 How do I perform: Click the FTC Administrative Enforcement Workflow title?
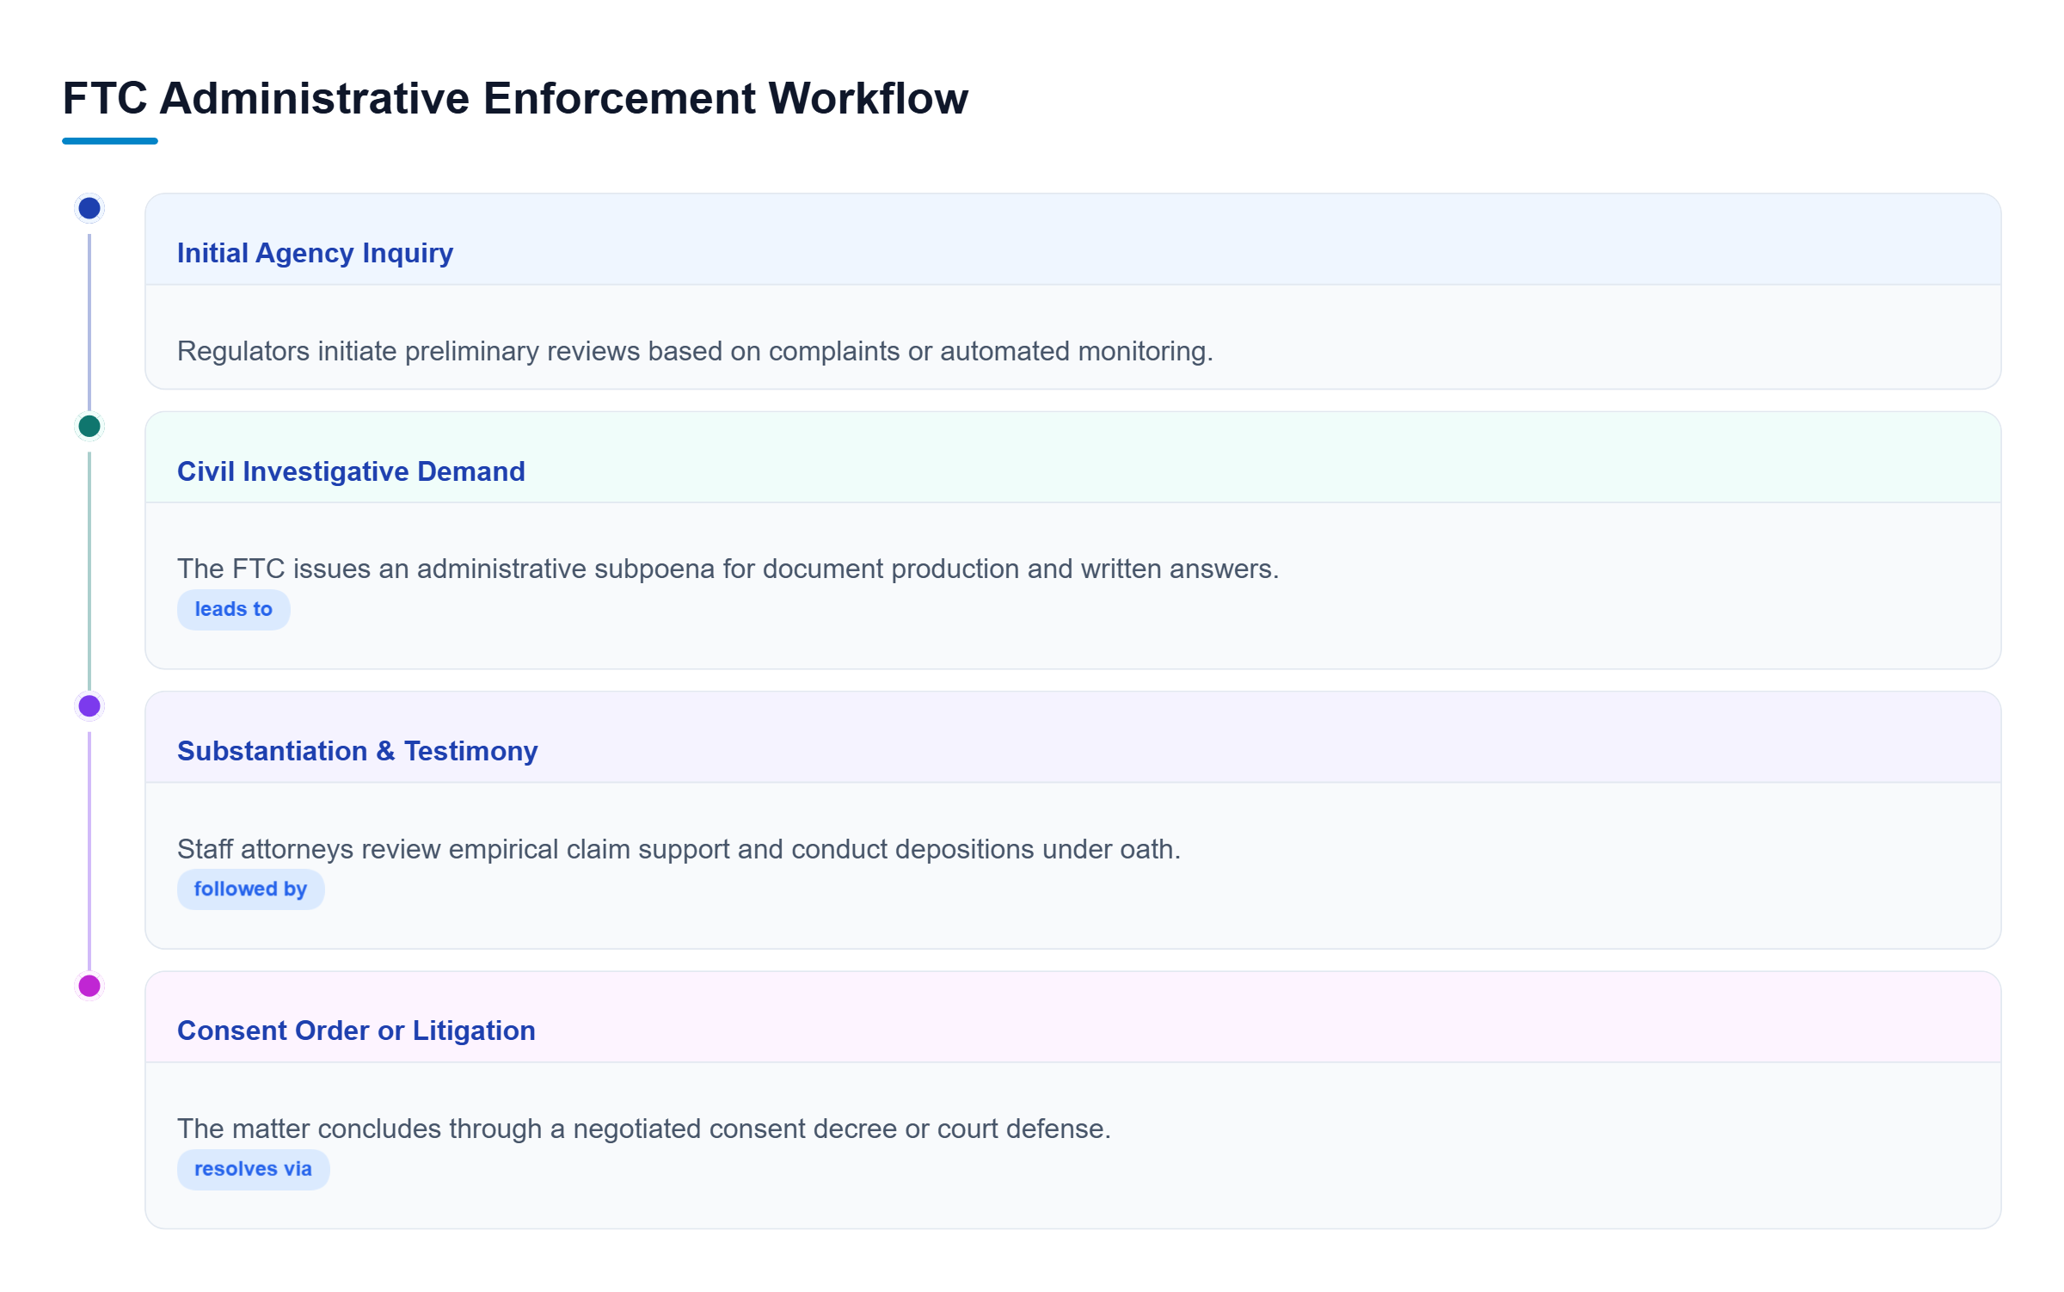click(516, 98)
